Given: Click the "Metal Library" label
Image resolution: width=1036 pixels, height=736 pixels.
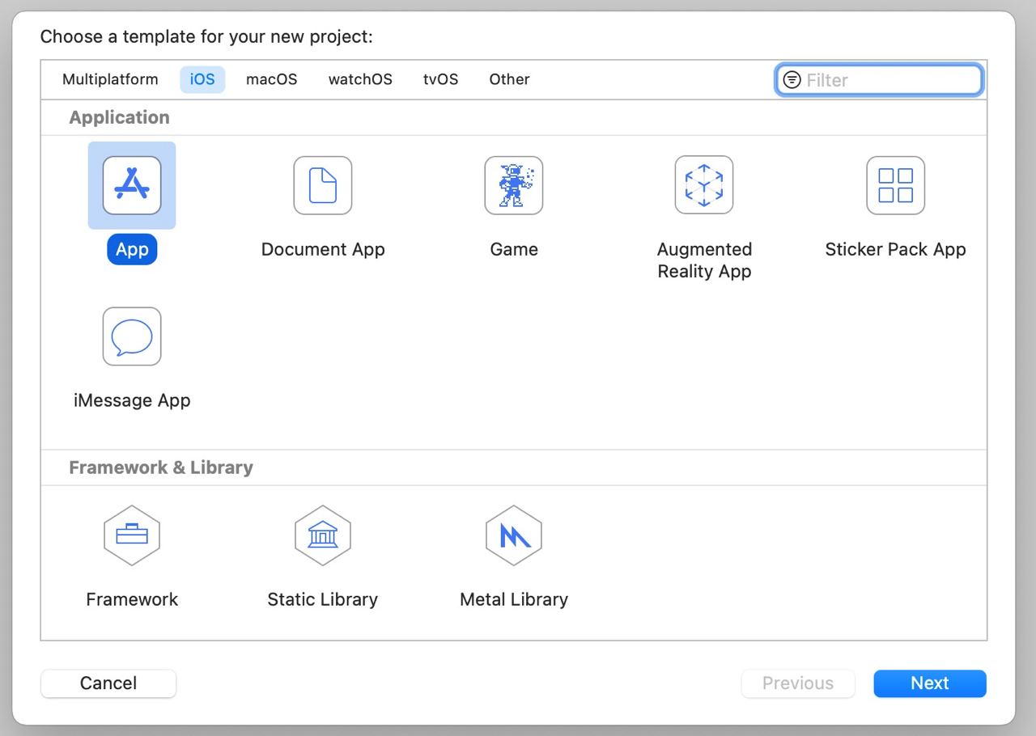Looking at the screenshot, I should [514, 599].
